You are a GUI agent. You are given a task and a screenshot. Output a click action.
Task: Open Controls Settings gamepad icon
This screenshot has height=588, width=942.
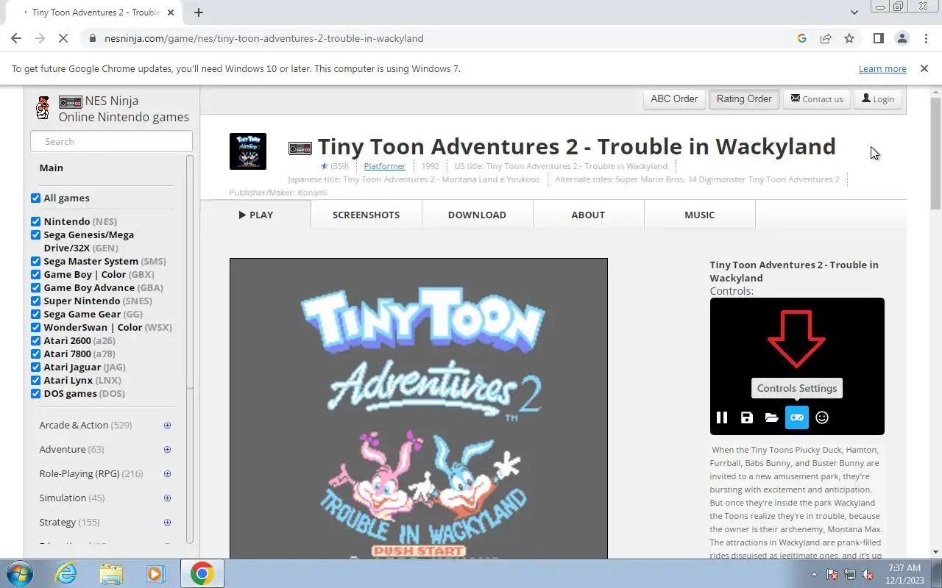[x=797, y=417]
